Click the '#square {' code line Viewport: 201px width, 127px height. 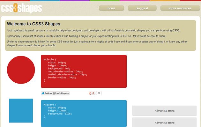pyautogui.click(x=50, y=105)
